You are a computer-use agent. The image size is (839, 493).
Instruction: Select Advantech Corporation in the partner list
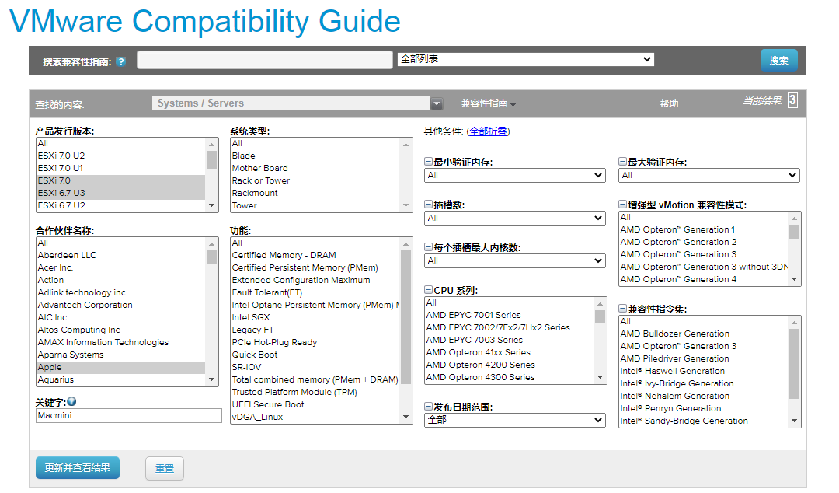coord(121,306)
